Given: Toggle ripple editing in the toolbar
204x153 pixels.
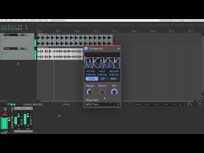Looking at the screenshot, I should pyautogui.click(x=8, y=29).
